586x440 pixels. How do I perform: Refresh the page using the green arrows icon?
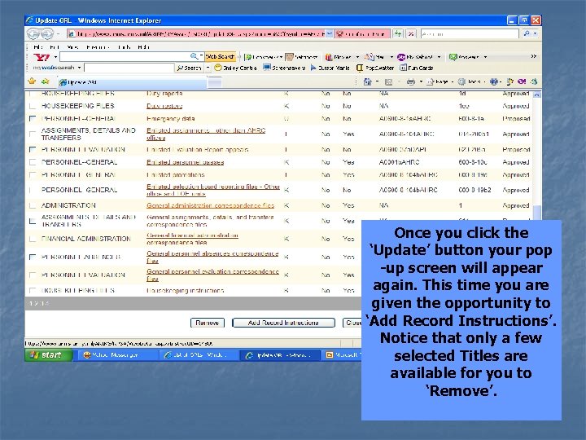click(x=398, y=33)
